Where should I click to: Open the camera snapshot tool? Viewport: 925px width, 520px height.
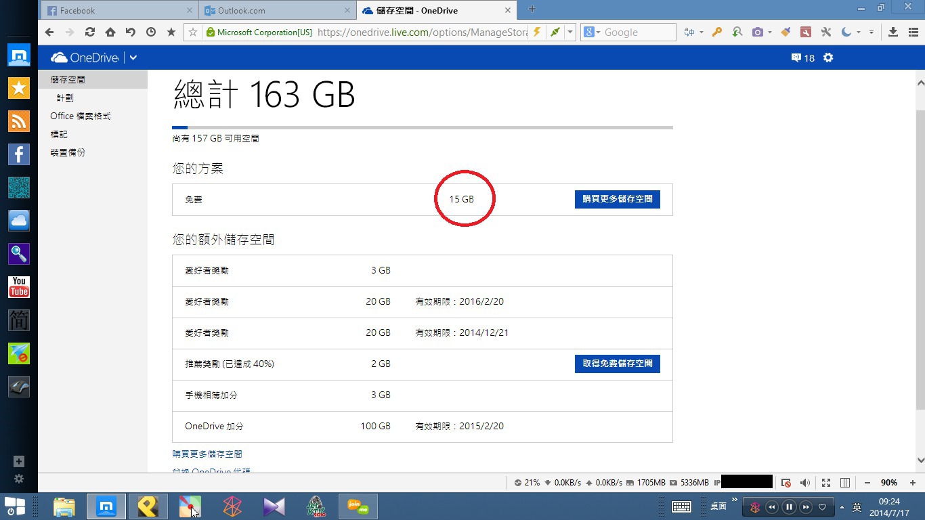[758, 32]
